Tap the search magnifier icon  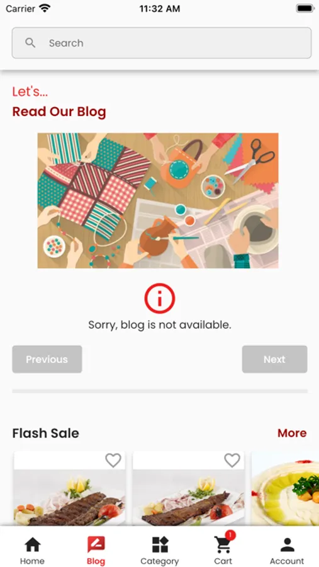coord(30,43)
